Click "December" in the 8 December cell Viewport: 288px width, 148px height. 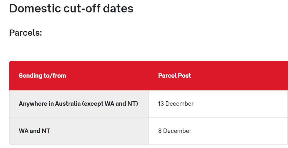click(177, 131)
